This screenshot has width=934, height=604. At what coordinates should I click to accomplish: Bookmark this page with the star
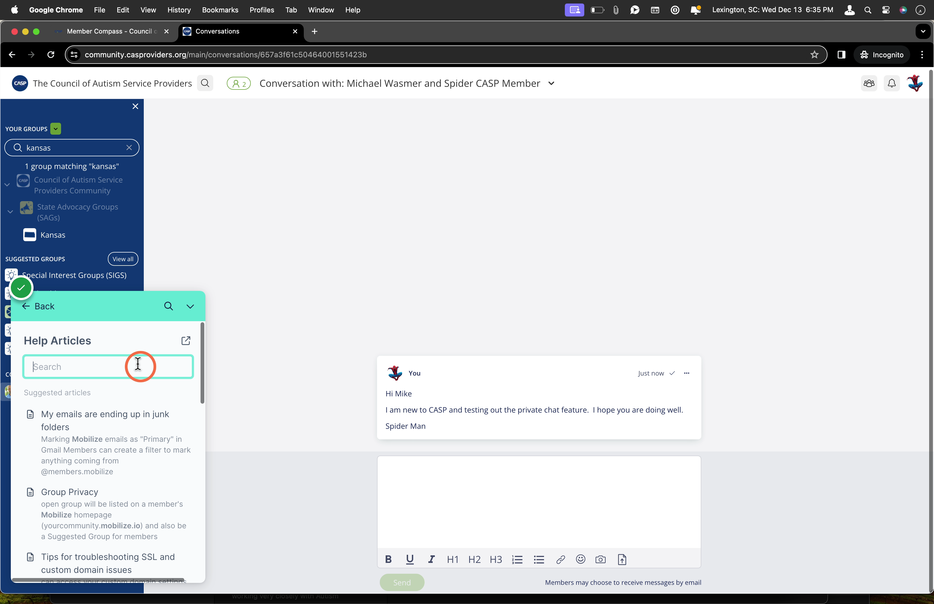pos(815,55)
